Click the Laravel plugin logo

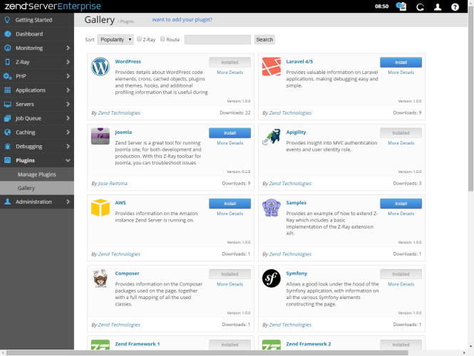[271, 67]
